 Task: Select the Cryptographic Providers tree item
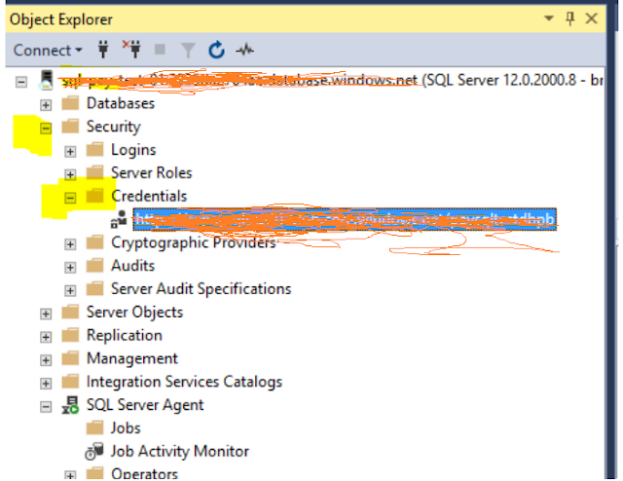tap(194, 242)
